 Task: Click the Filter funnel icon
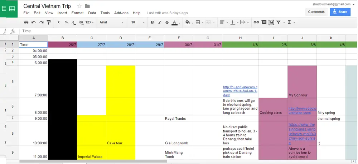pos(278,22)
